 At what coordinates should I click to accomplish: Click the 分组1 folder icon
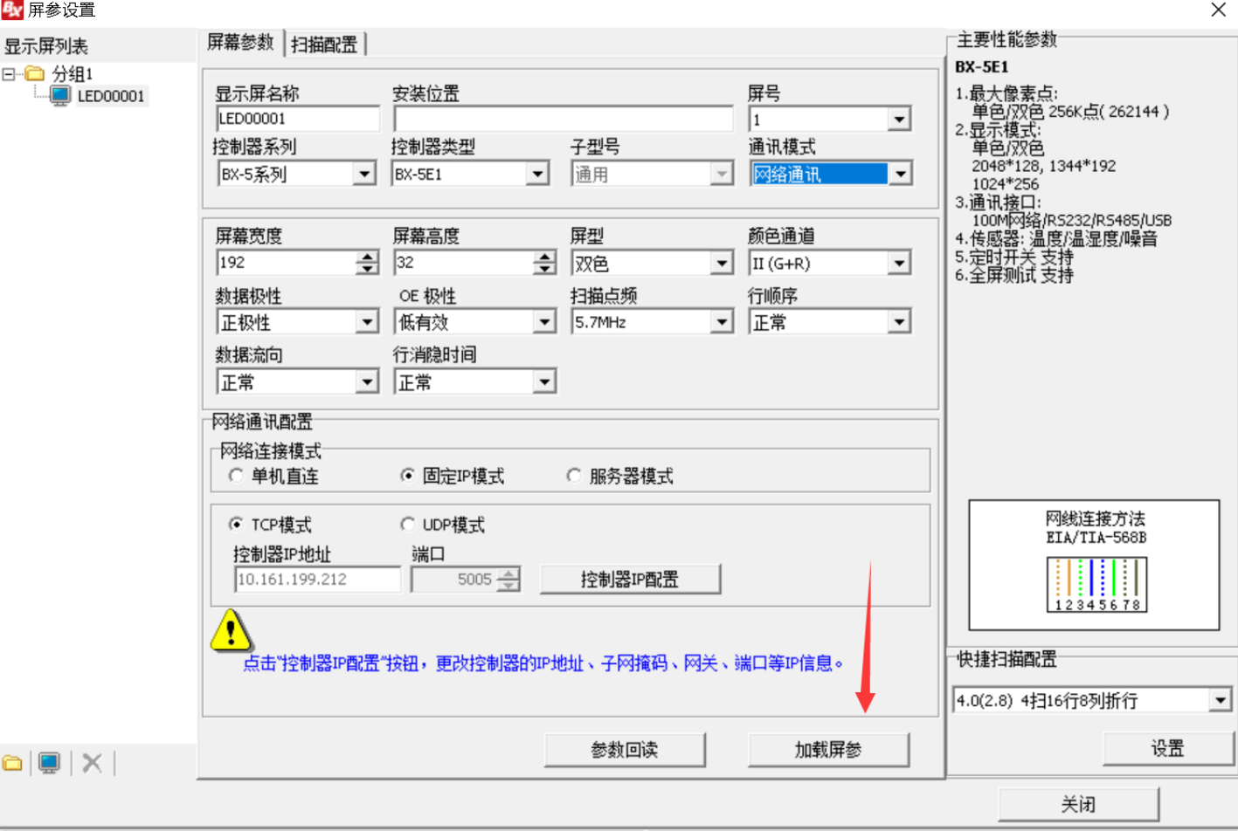(x=35, y=73)
